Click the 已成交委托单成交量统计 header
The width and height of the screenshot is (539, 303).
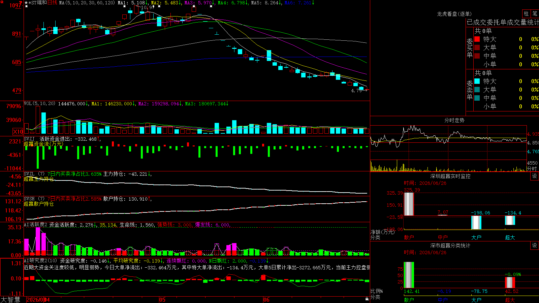503,22
